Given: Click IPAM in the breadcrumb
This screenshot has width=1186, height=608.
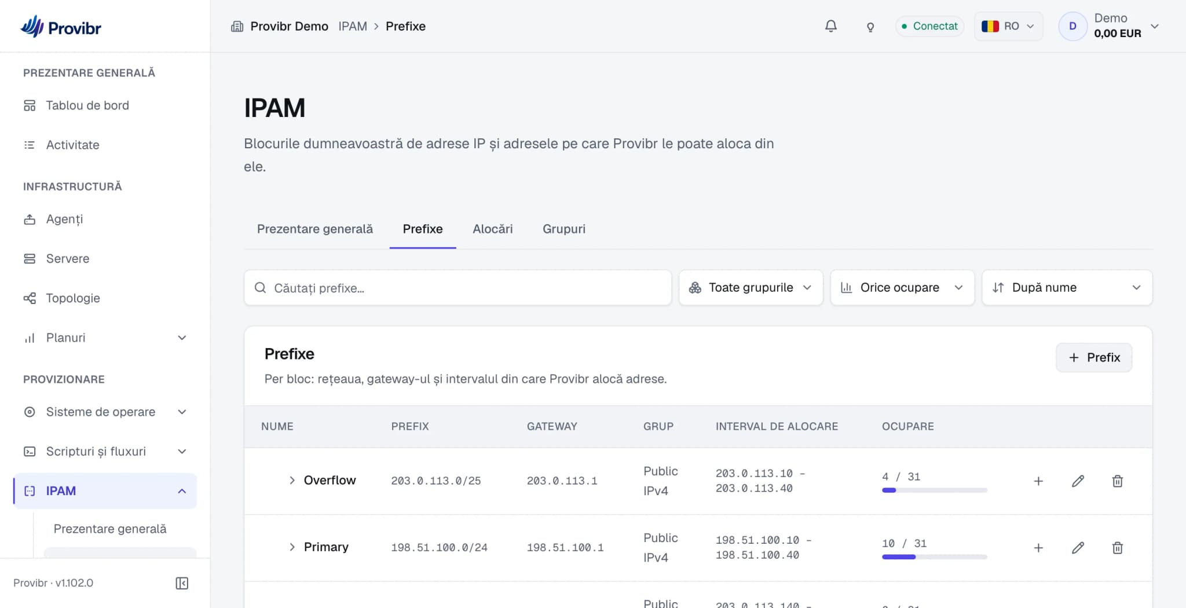Looking at the screenshot, I should pos(353,26).
